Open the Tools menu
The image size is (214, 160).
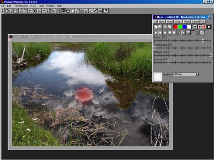coord(41,6)
